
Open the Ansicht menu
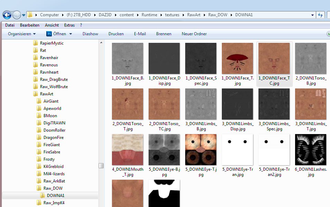52,25
